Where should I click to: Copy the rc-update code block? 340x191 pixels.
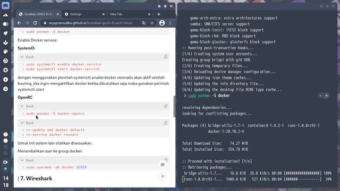click(166, 123)
